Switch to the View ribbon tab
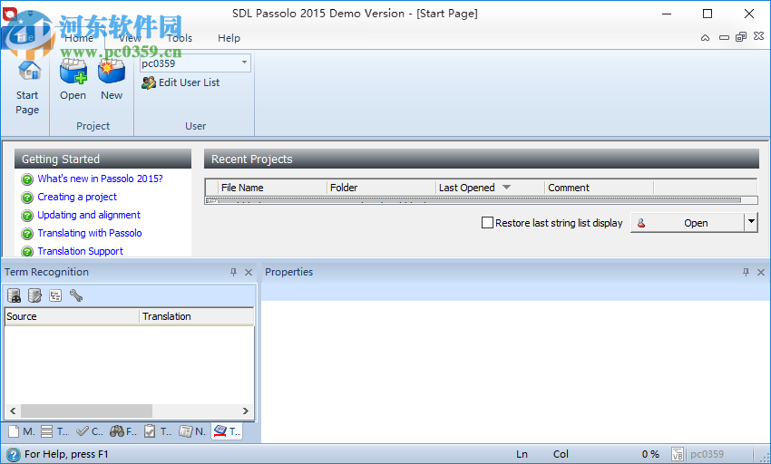Image resolution: width=771 pixels, height=464 pixels. pos(130,38)
